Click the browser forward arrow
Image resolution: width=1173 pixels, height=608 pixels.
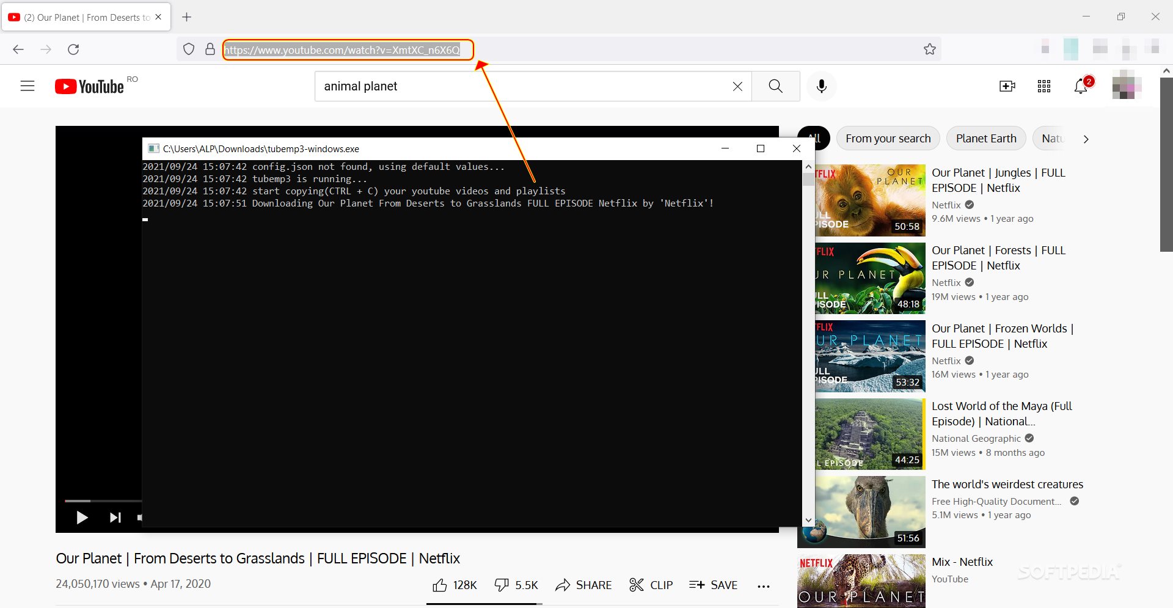tap(46, 49)
